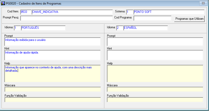Screen dimensions: 209x111
Task: Click the Portuguese Prompt text box
Action: (53, 42)
